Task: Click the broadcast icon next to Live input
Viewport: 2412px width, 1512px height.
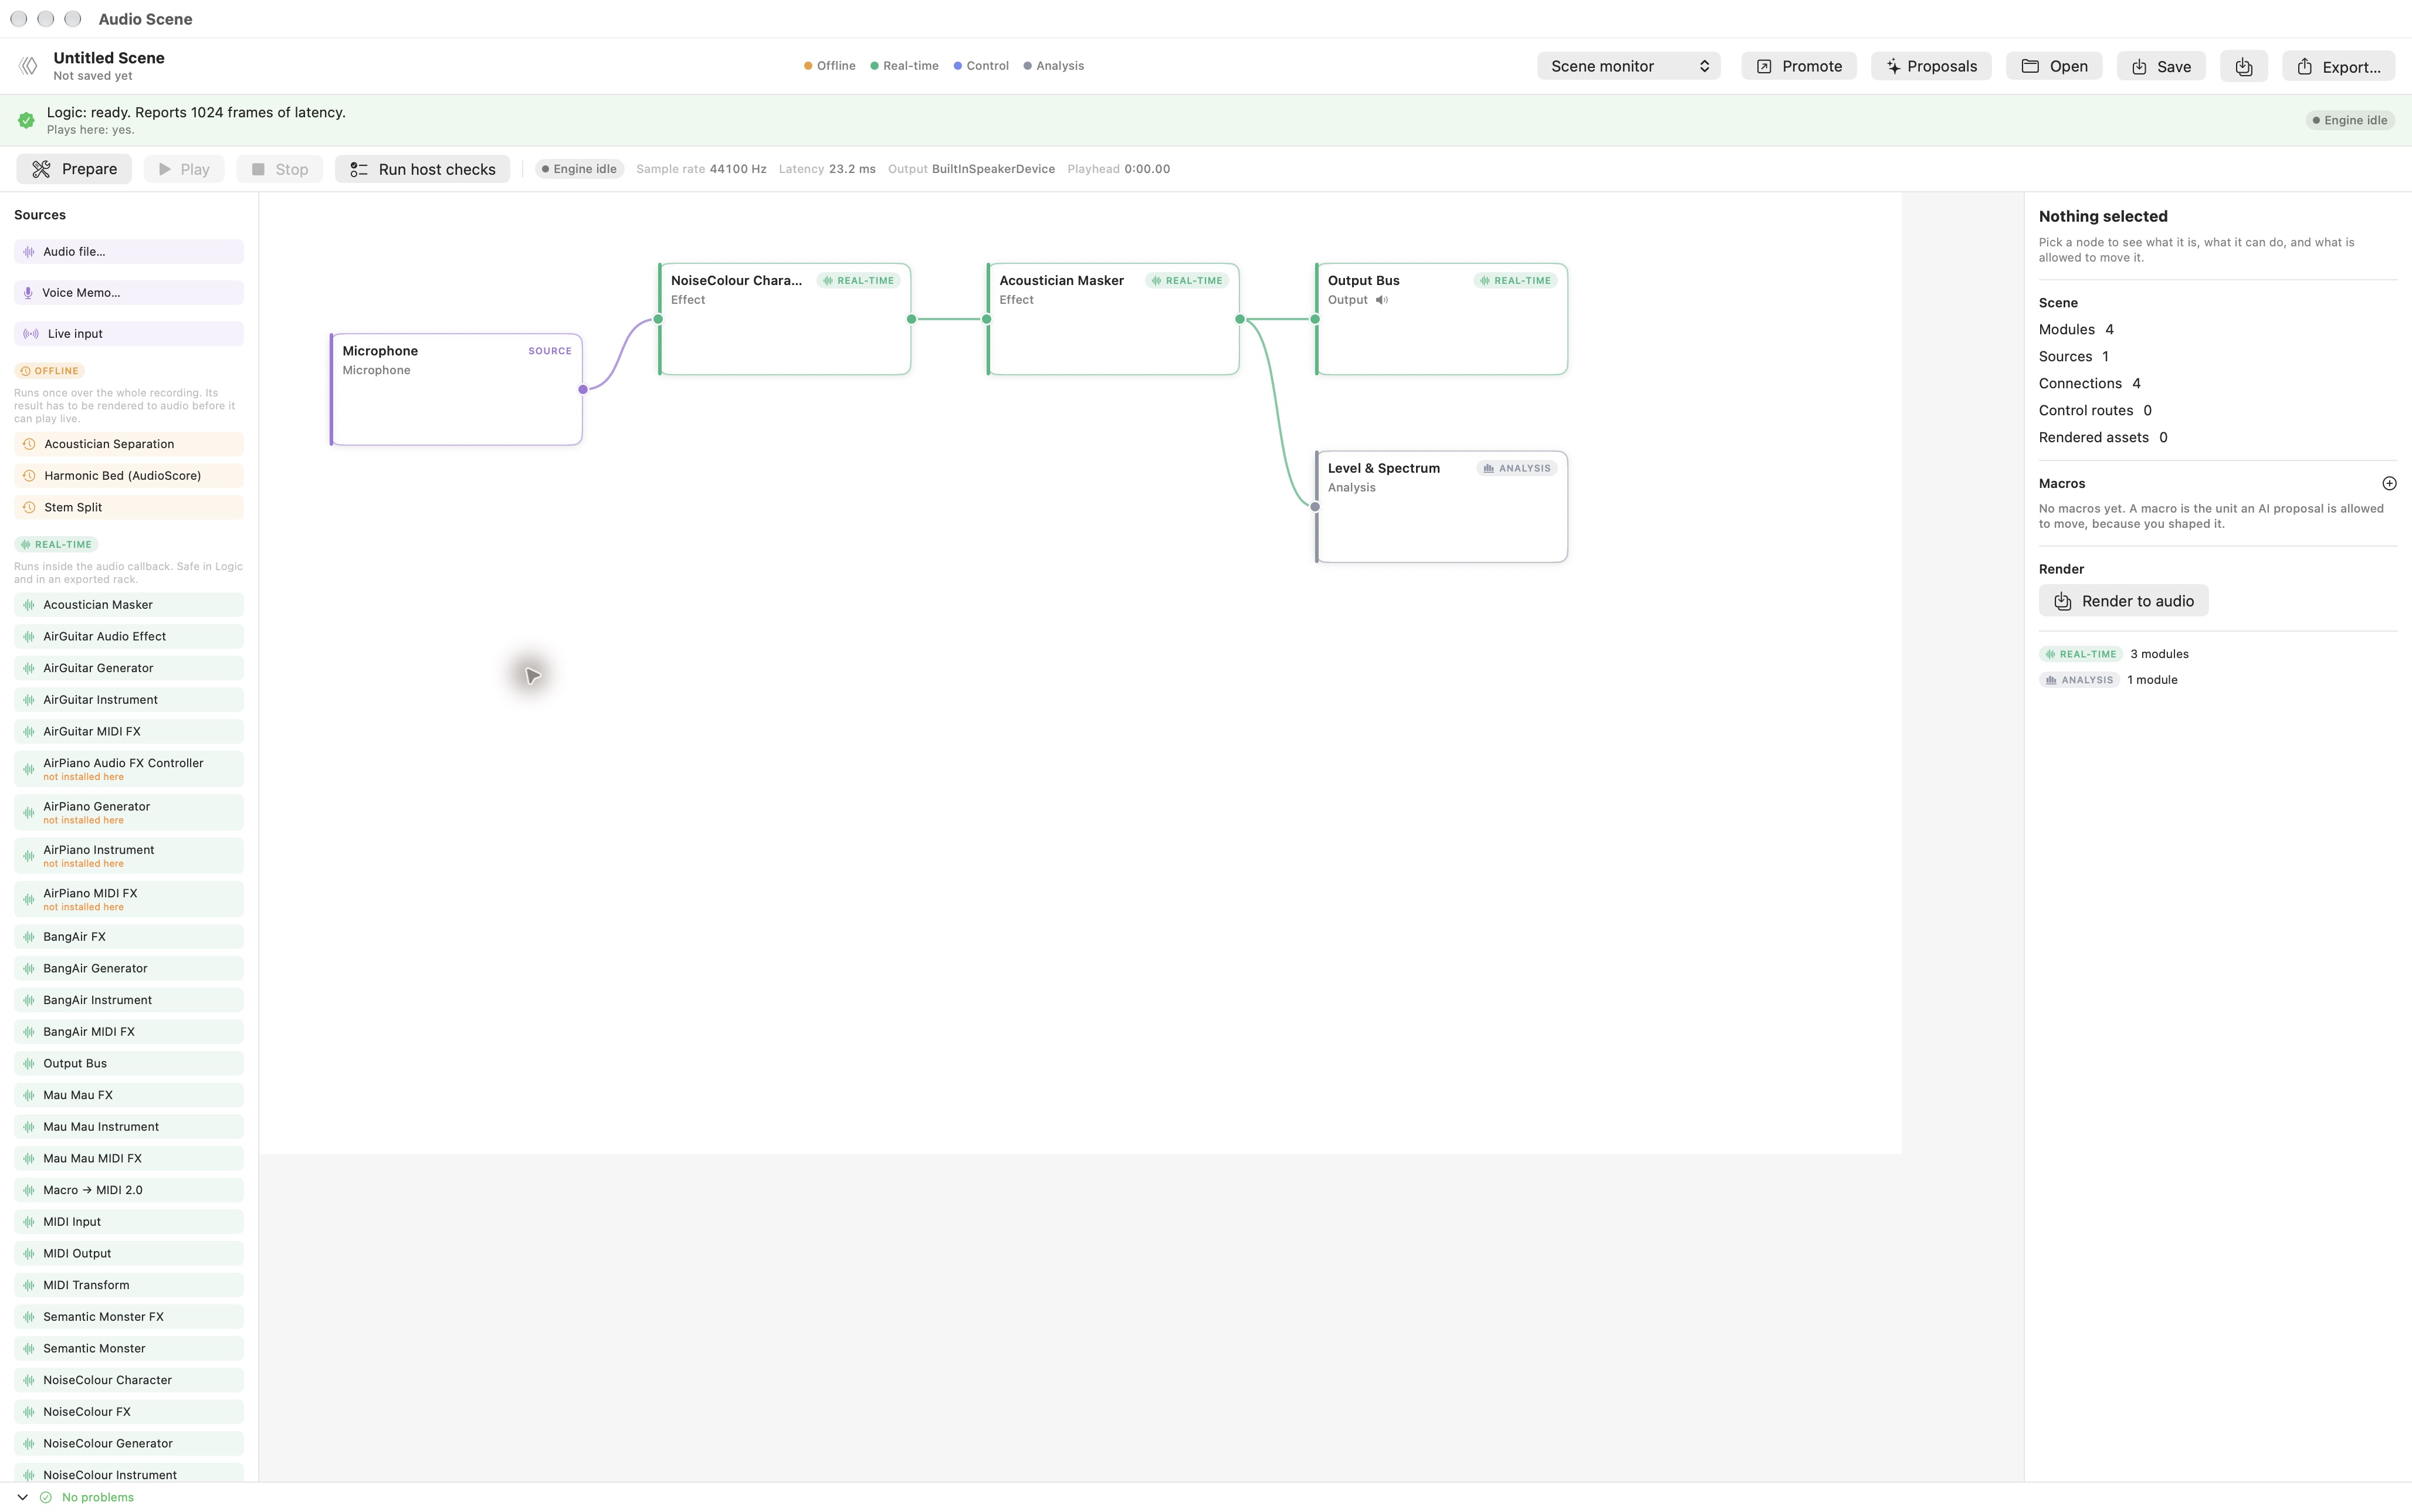Action: tap(31, 334)
